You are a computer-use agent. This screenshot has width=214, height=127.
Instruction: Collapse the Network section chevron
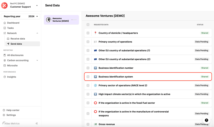[x=37, y=33]
